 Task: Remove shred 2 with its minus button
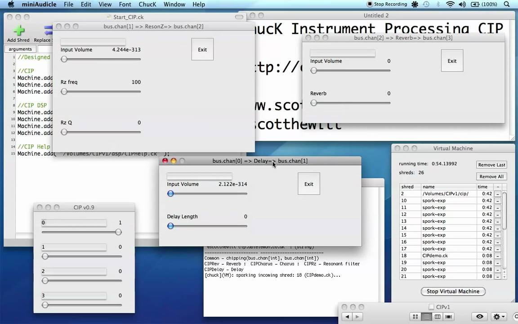[x=497, y=194]
